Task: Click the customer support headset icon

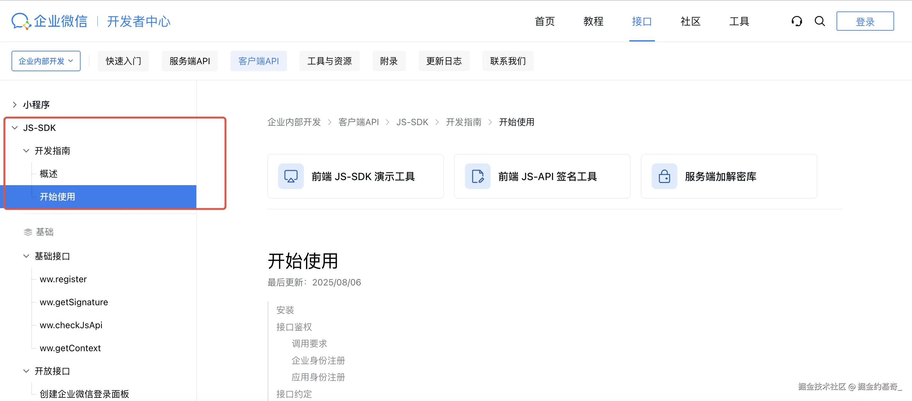Action: (x=797, y=21)
